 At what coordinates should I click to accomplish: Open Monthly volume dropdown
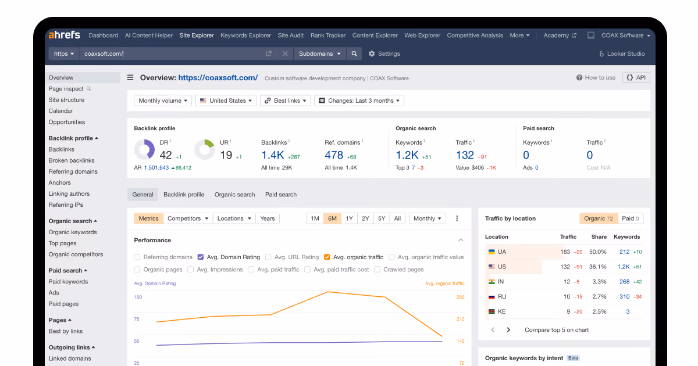point(163,101)
